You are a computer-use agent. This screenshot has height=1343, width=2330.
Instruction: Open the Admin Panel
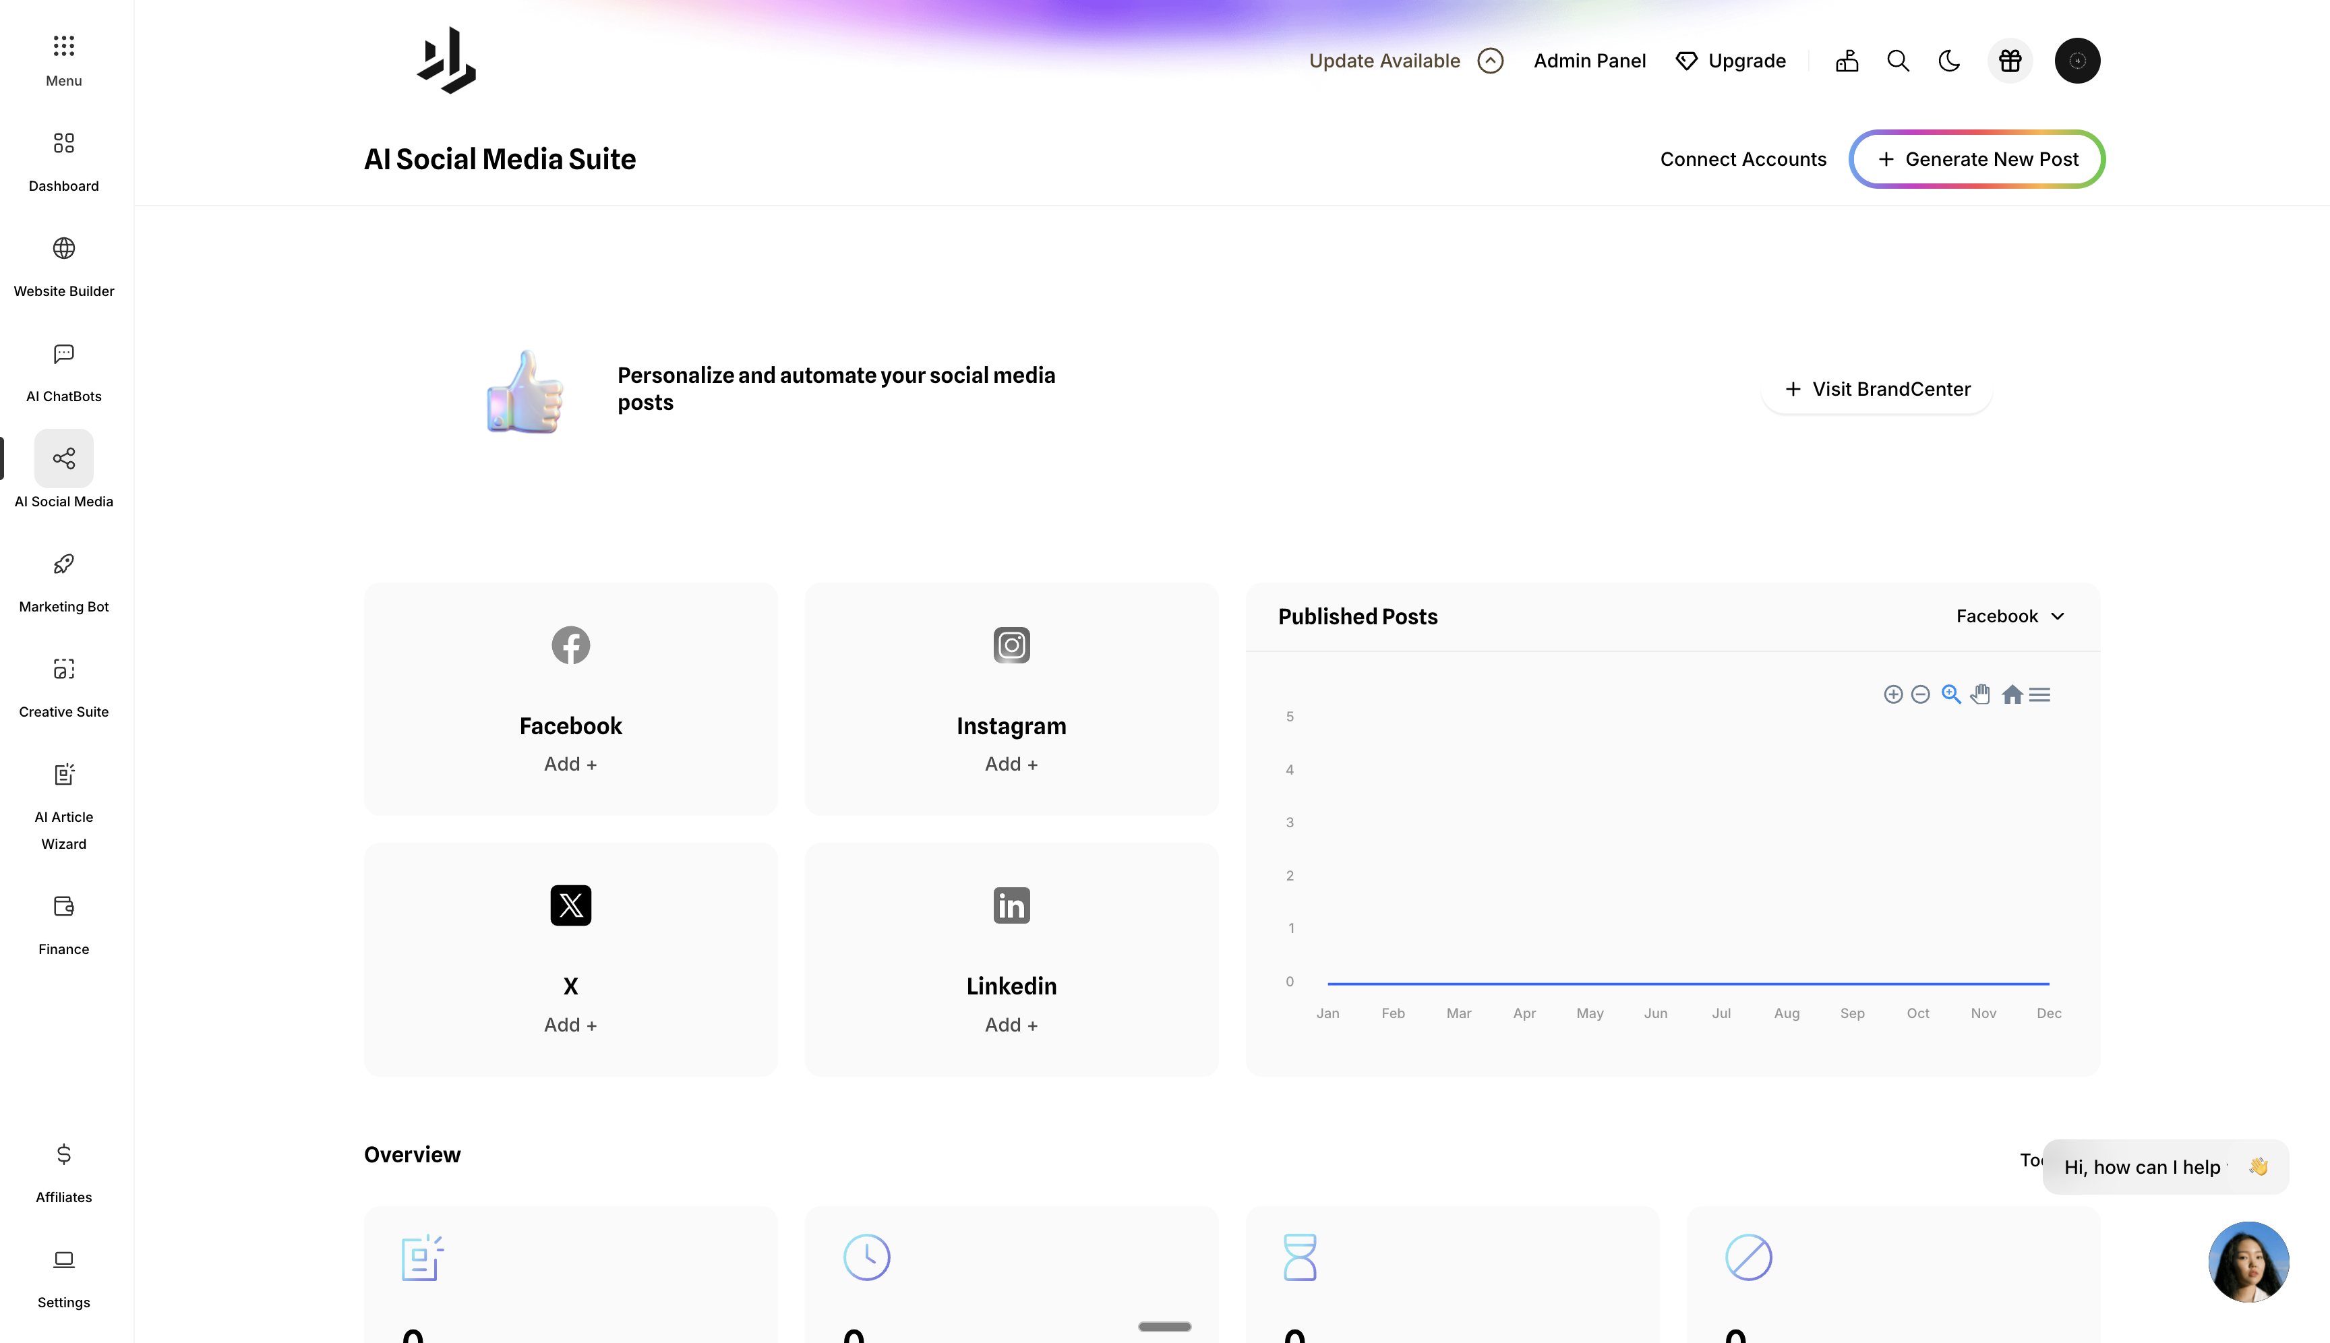click(x=1589, y=60)
